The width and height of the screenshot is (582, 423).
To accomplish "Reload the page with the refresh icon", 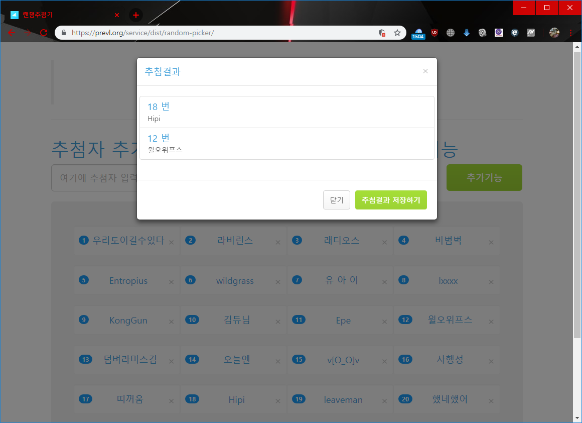I will [x=44, y=33].
